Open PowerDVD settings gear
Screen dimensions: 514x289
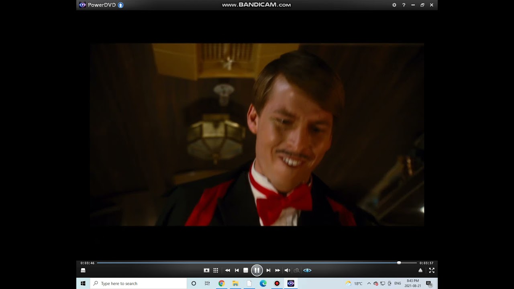(x=394, y=5)
